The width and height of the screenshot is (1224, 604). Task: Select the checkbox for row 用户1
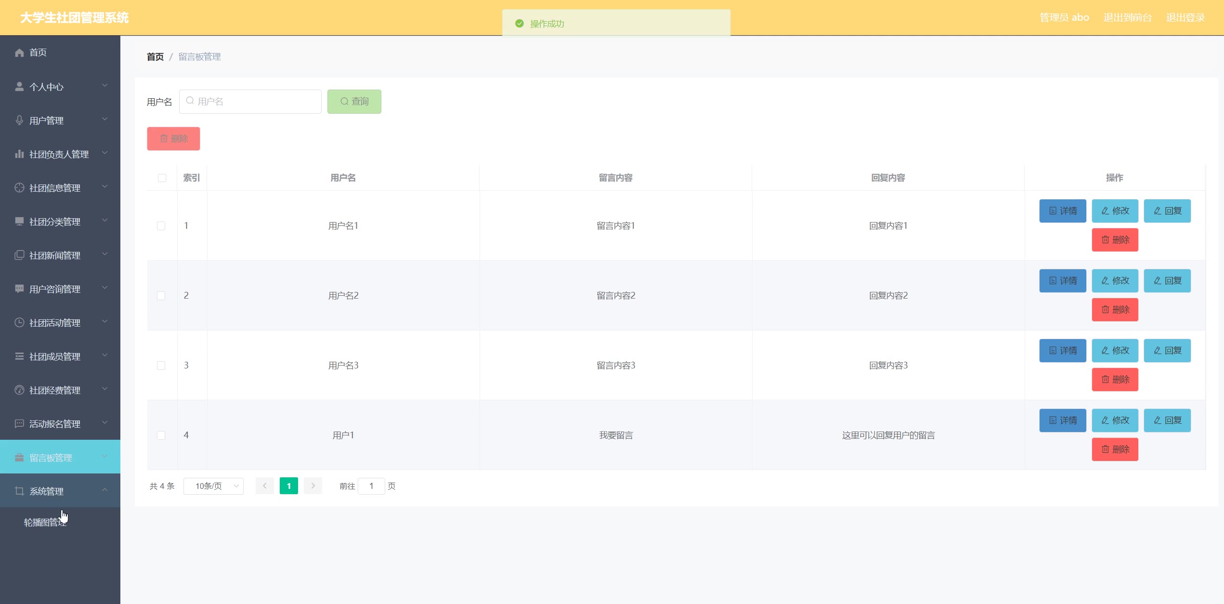point(161,435)
